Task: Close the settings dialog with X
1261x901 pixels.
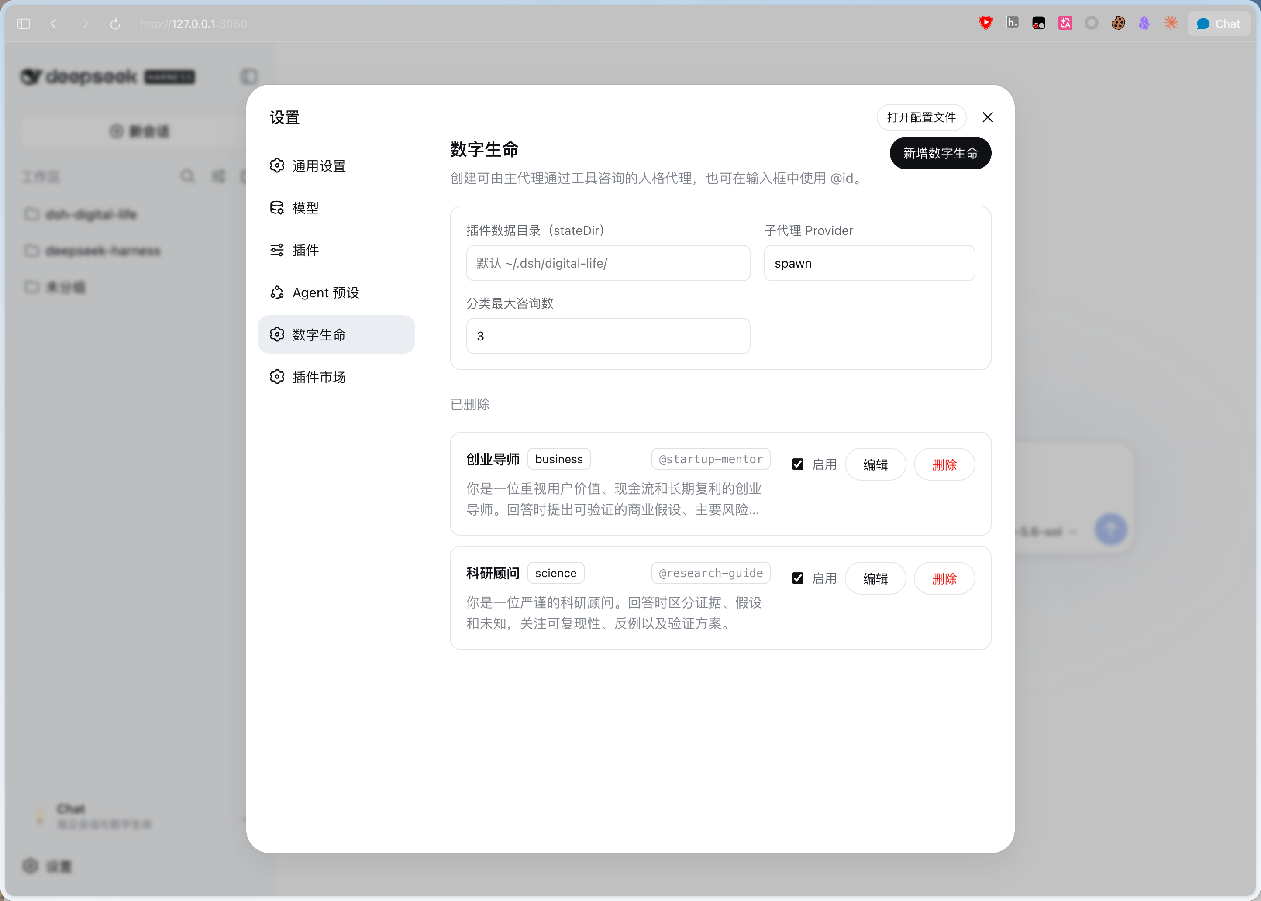Action: coord(988,117)
